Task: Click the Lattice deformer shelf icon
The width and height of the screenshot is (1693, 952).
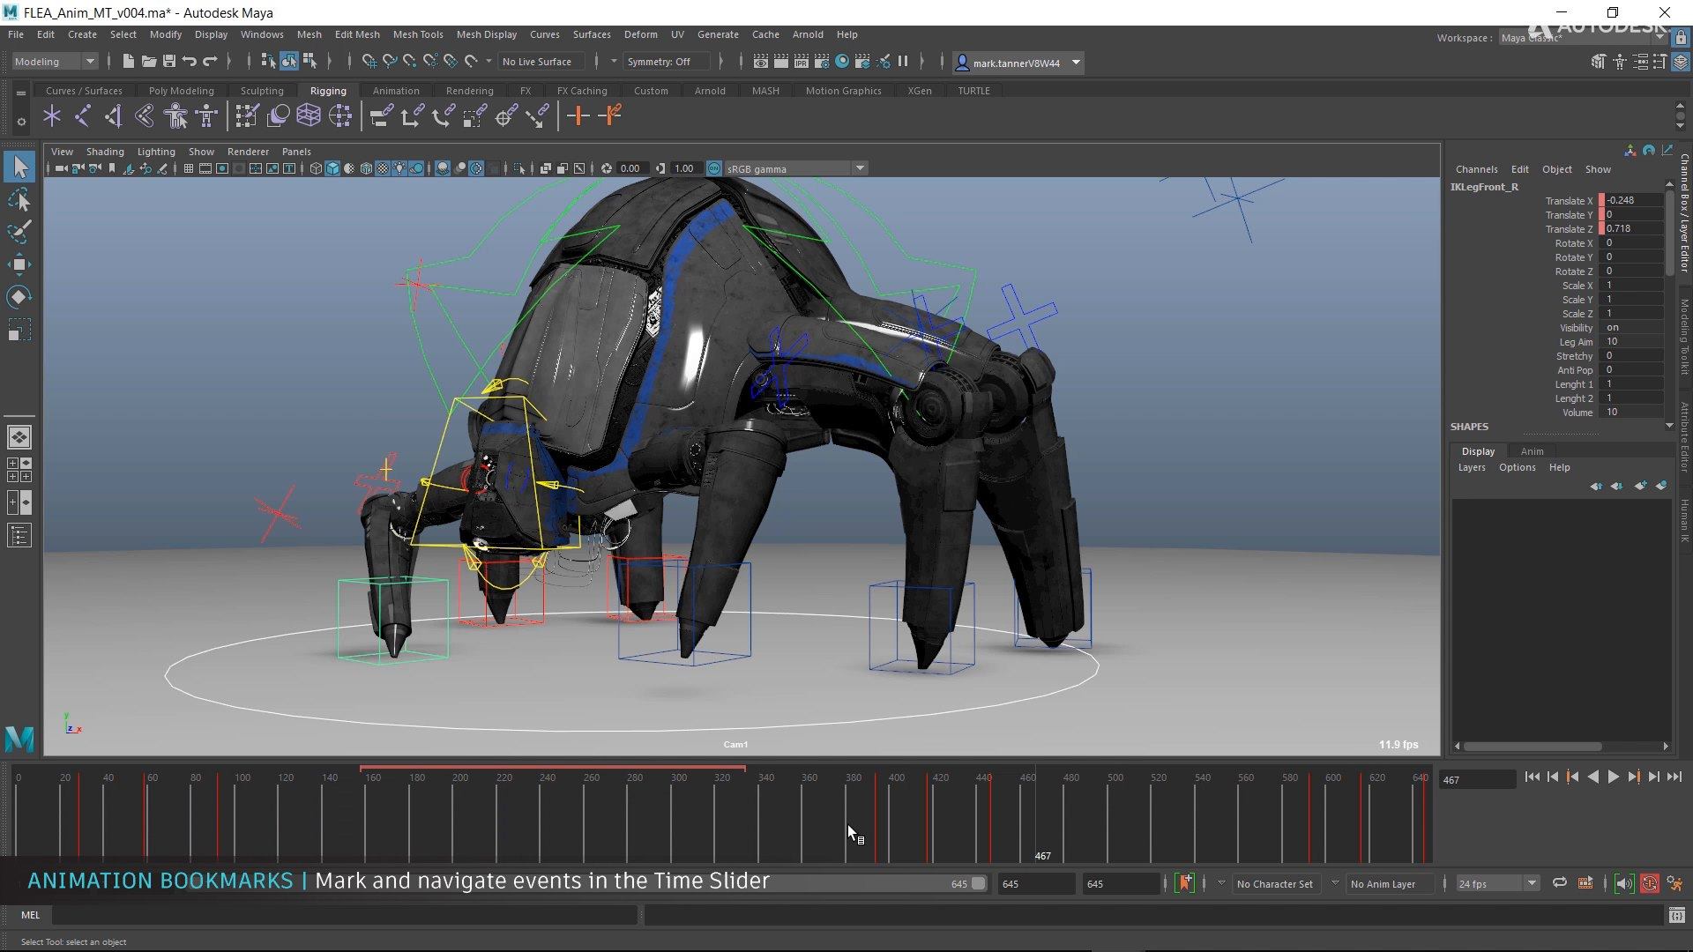Action: pyautogui.click(x=309, y=115)
